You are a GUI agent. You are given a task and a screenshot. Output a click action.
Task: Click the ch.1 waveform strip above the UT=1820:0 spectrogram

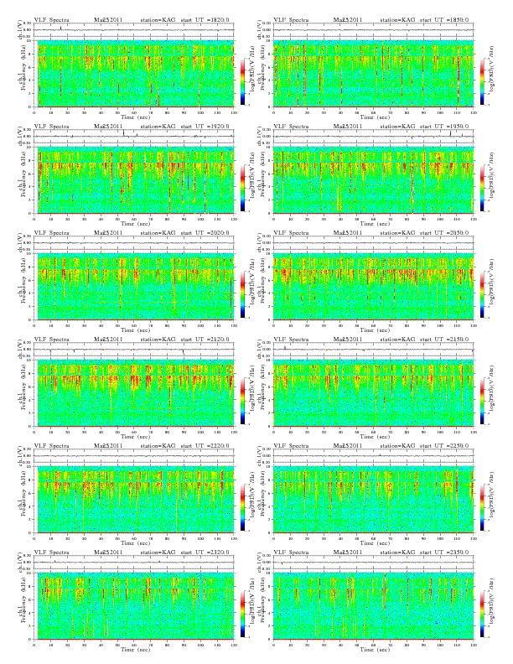[134, 30]
